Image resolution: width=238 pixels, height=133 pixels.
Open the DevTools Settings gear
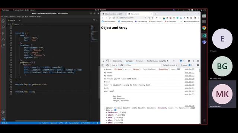189,61
